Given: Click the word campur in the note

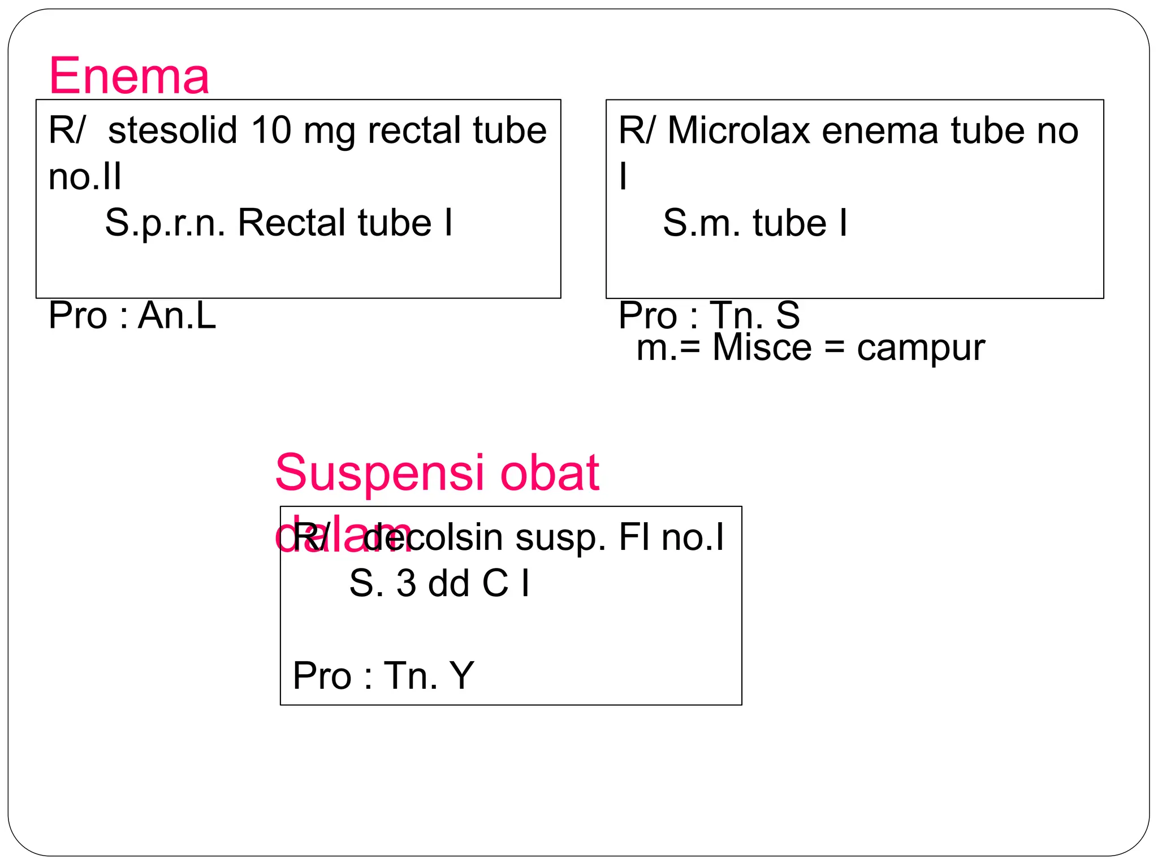Looking at the screenshot, I should coord(921,348).
